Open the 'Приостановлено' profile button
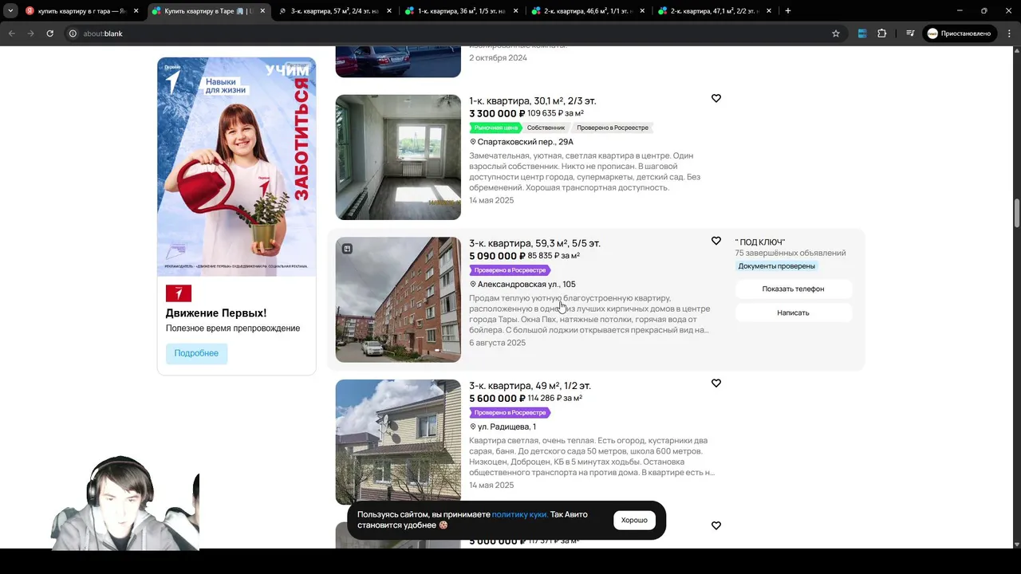 coord(960,33)
